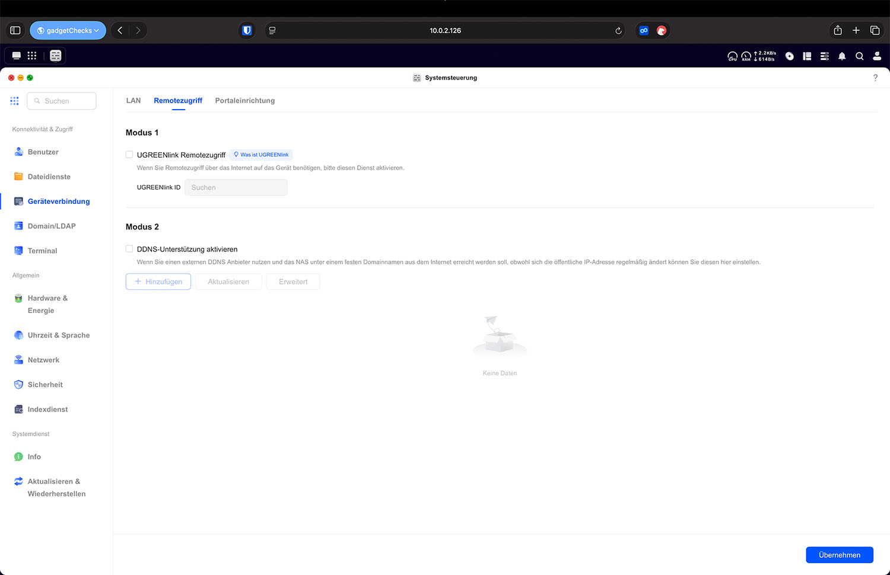
Task: Click the sidebar Suchen search field
Action: (x=62, y=101)
